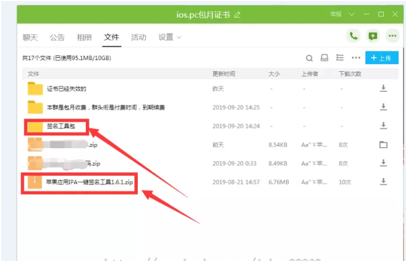Viewport: 406px width, 261px height.
Task: Start a group voice call
Action: tap(353, 36)
